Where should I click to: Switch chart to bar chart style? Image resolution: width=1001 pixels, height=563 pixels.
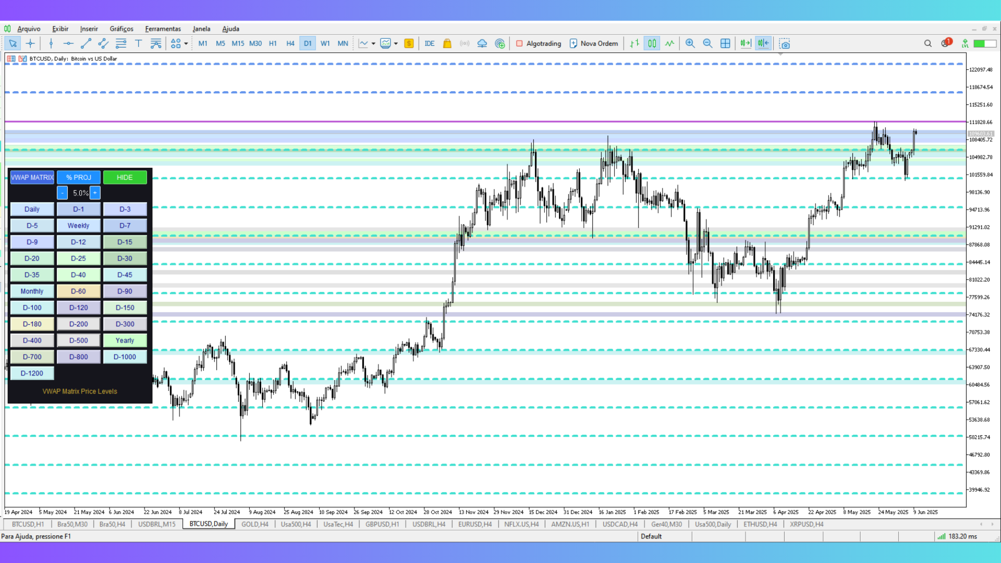[634, 44]
